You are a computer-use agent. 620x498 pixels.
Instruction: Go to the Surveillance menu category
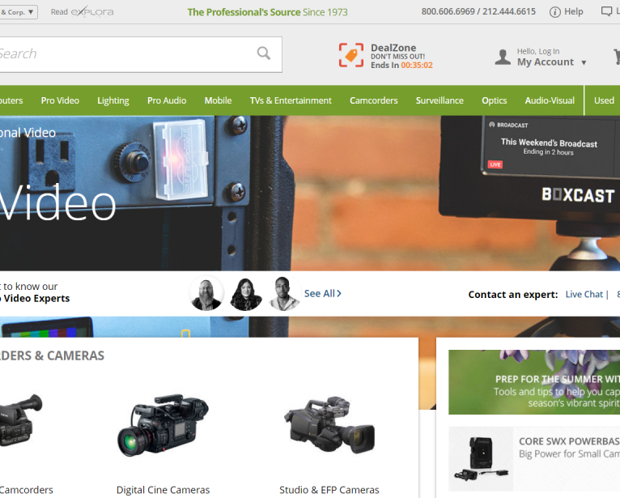440,100
